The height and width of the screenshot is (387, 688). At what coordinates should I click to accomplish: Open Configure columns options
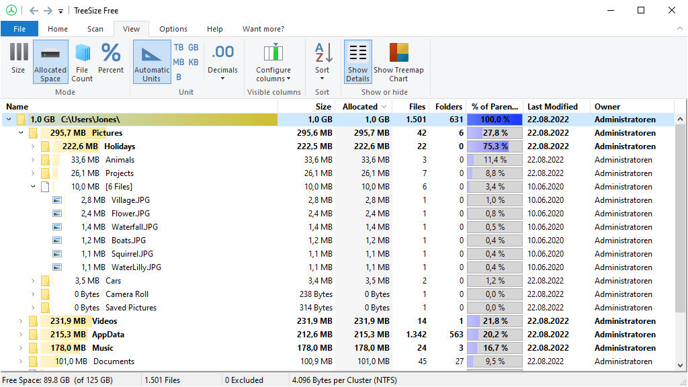273,61
